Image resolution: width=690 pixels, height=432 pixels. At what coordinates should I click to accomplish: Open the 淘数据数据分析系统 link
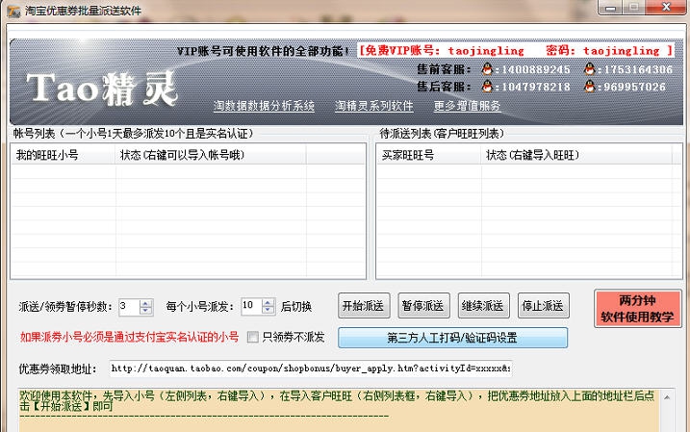click(x=264, y=106)
